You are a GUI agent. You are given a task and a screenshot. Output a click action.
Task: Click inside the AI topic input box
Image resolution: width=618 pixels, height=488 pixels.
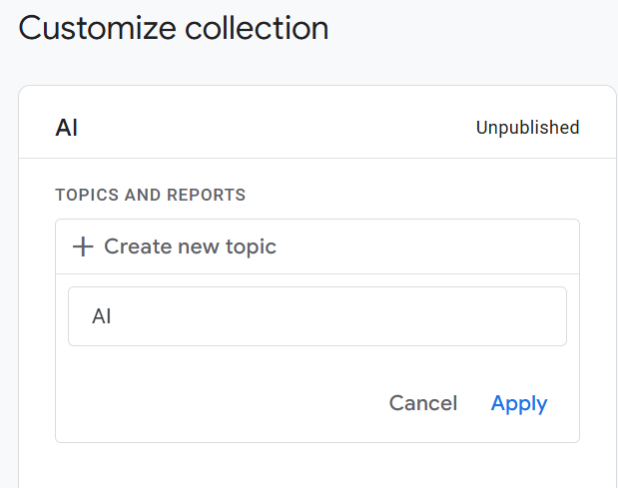coord(316,316)
